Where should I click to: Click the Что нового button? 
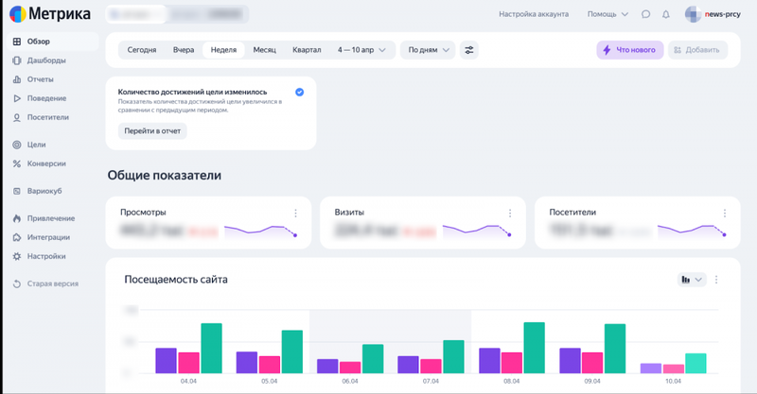tap(630, 50)
